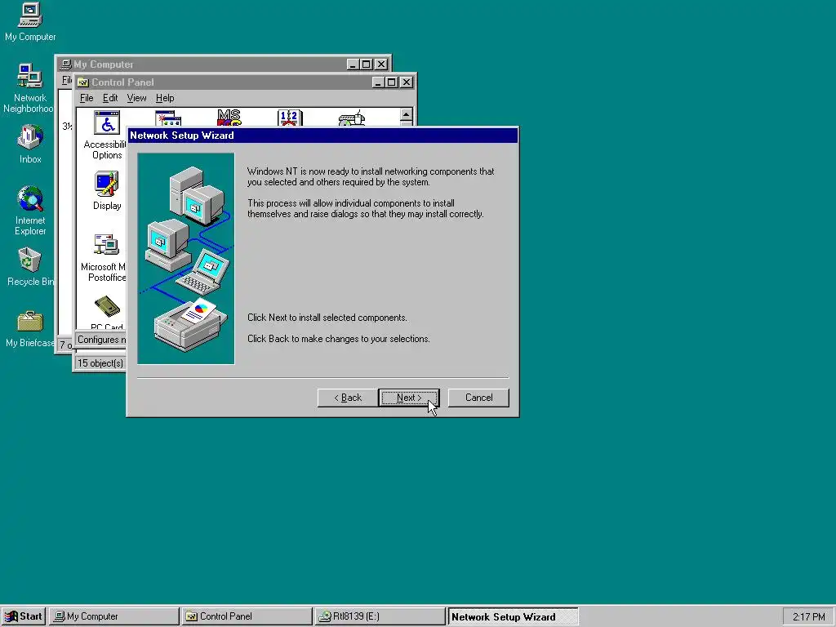Switch to My Computer in the taskbar
Viewport: 836px width, 627px height.
tap(114, 616)
